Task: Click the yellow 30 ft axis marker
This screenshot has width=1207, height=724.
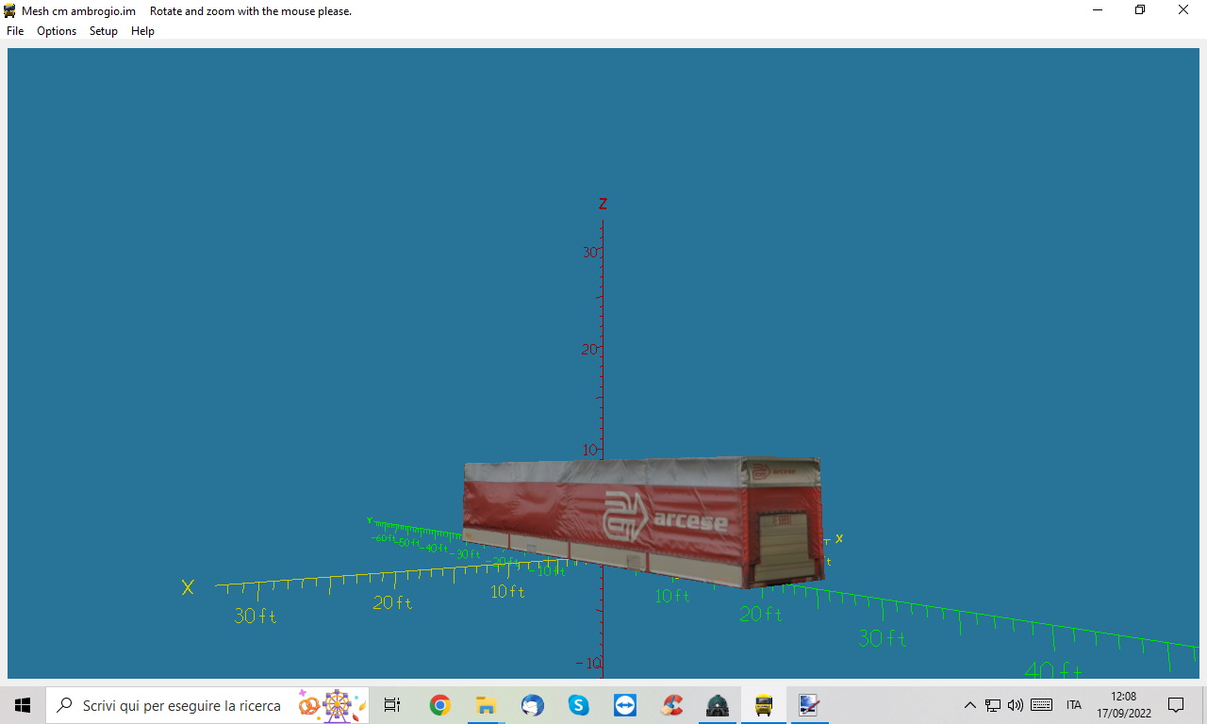Action: coord(256,617)
